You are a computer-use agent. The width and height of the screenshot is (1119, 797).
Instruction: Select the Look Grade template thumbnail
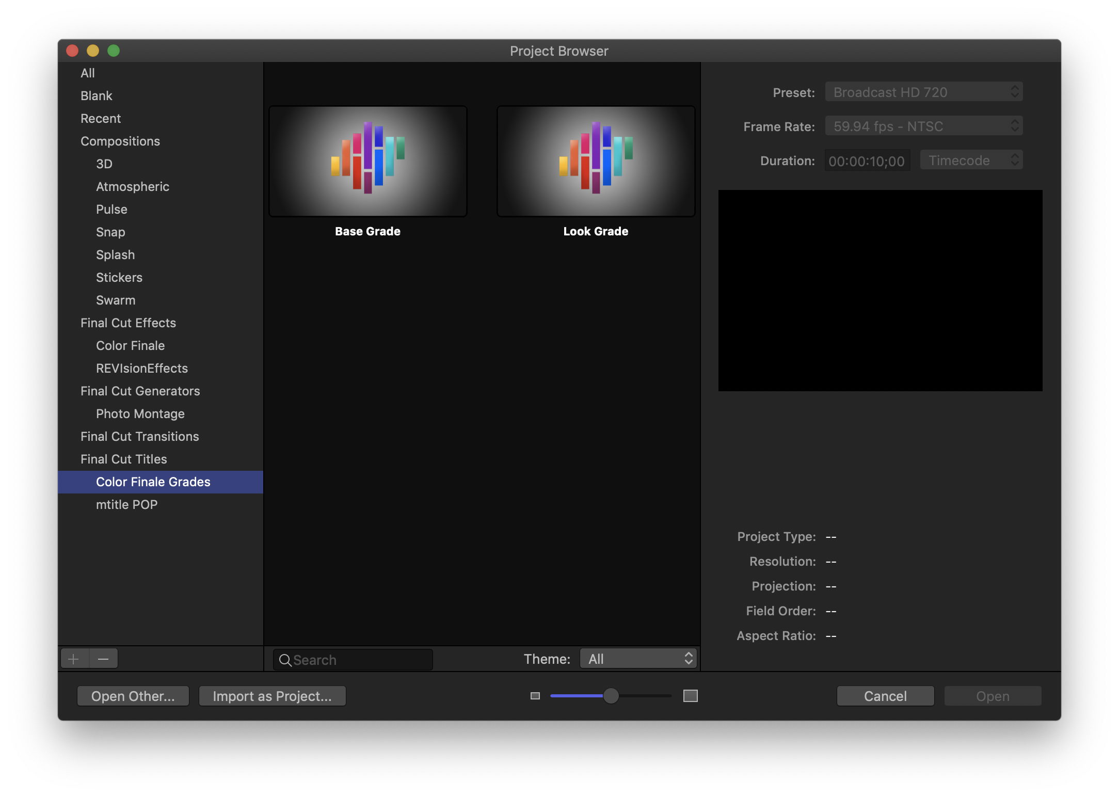(596, 162)
